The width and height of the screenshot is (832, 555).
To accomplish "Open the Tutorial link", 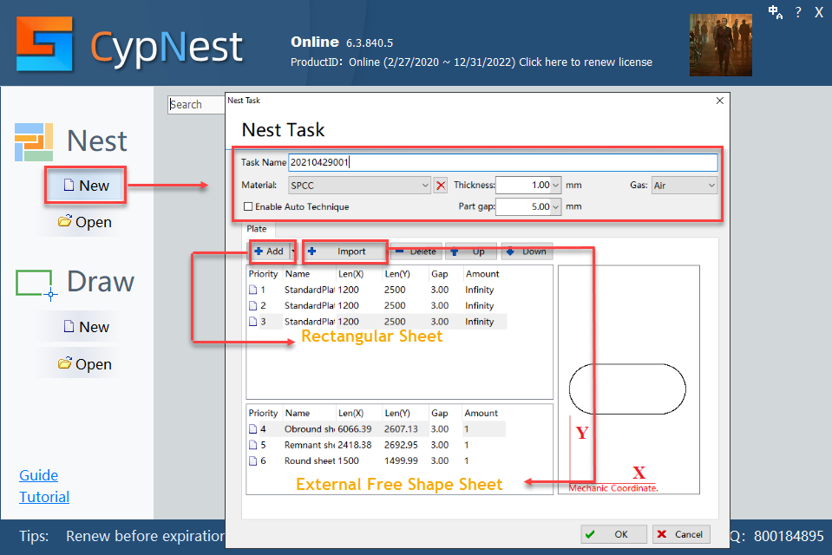I will (x=44, y=497).
